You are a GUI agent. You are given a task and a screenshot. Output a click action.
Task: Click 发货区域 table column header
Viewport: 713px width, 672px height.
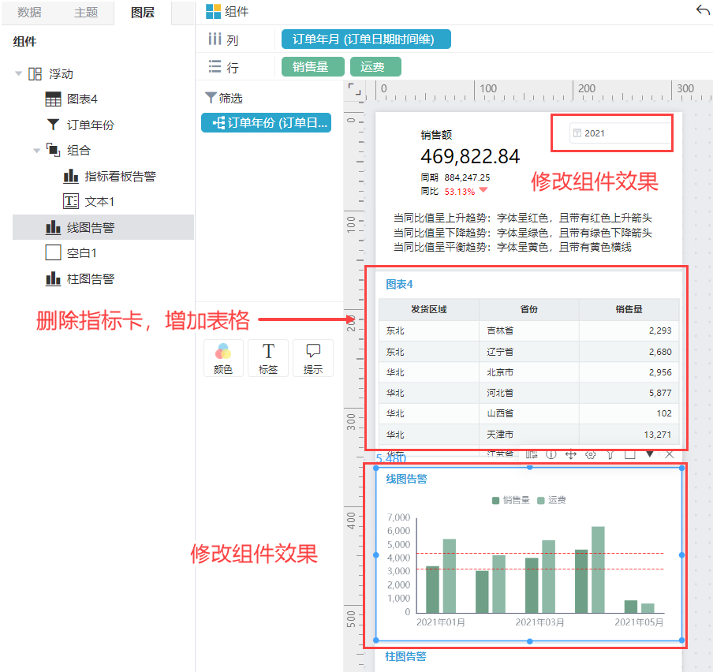429,310
